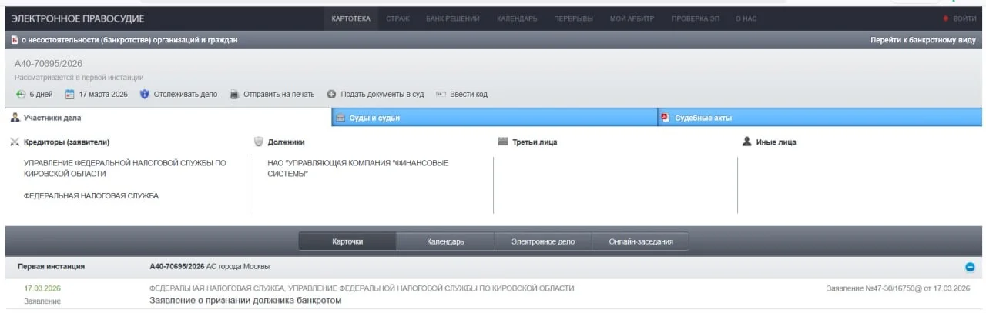The width and height of the screenshot is (986, 313).
Task: Open the Календарь view button below participants
Action: (445, 241)
